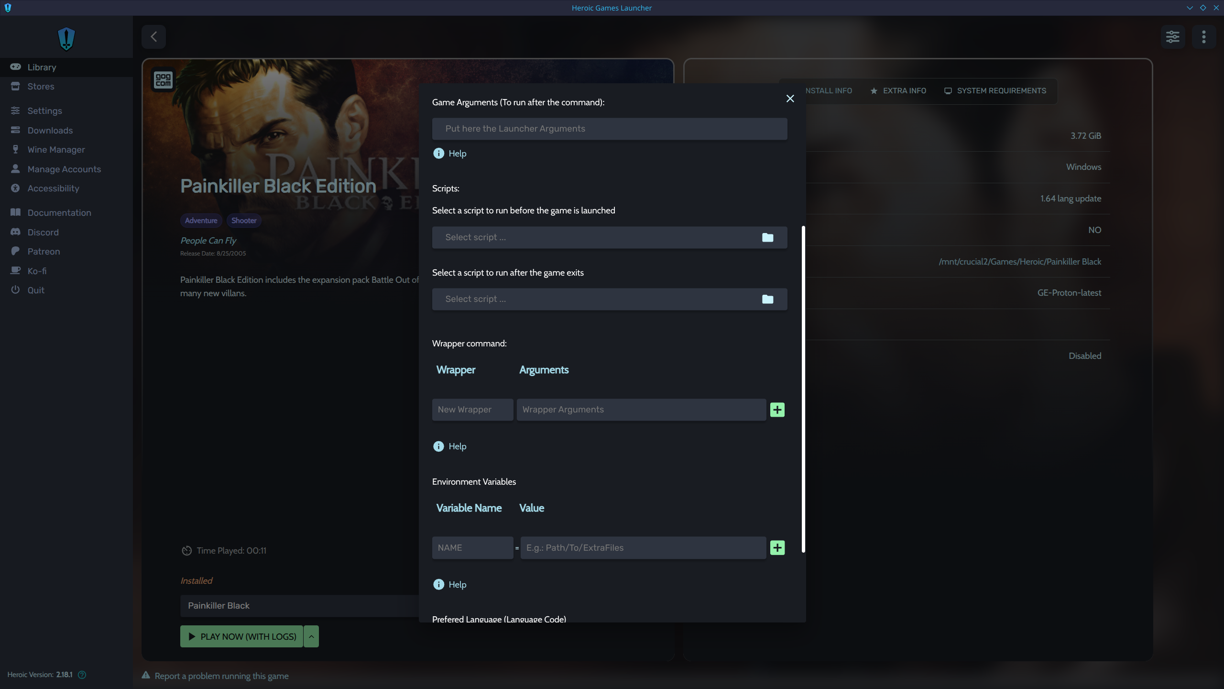Close the game settings dialog

(790, 99)
